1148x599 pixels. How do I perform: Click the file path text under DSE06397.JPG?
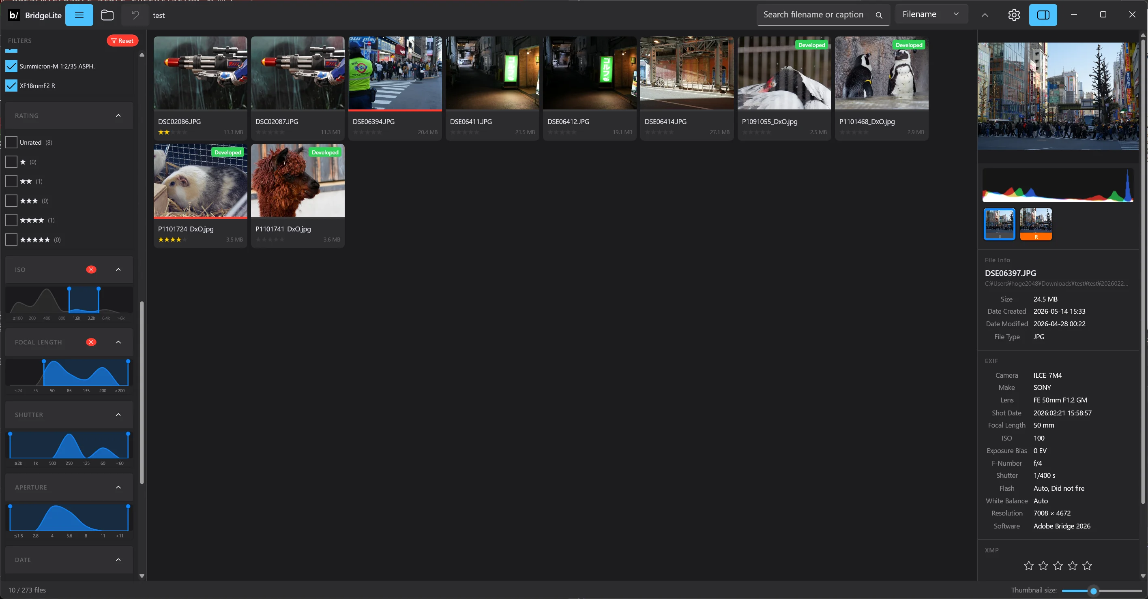1056,284
